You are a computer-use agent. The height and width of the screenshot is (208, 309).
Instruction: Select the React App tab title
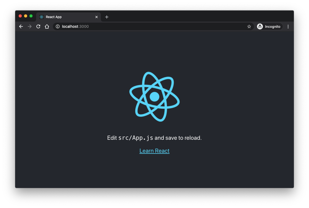54,17
